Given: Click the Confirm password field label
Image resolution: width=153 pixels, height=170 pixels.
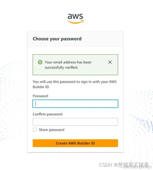Looking at the screenshot, I should point(48,114).
